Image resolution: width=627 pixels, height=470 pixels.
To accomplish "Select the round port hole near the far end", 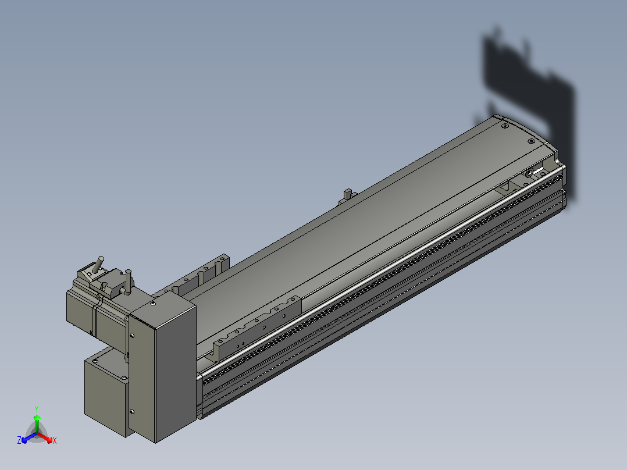I will [529, 173].
